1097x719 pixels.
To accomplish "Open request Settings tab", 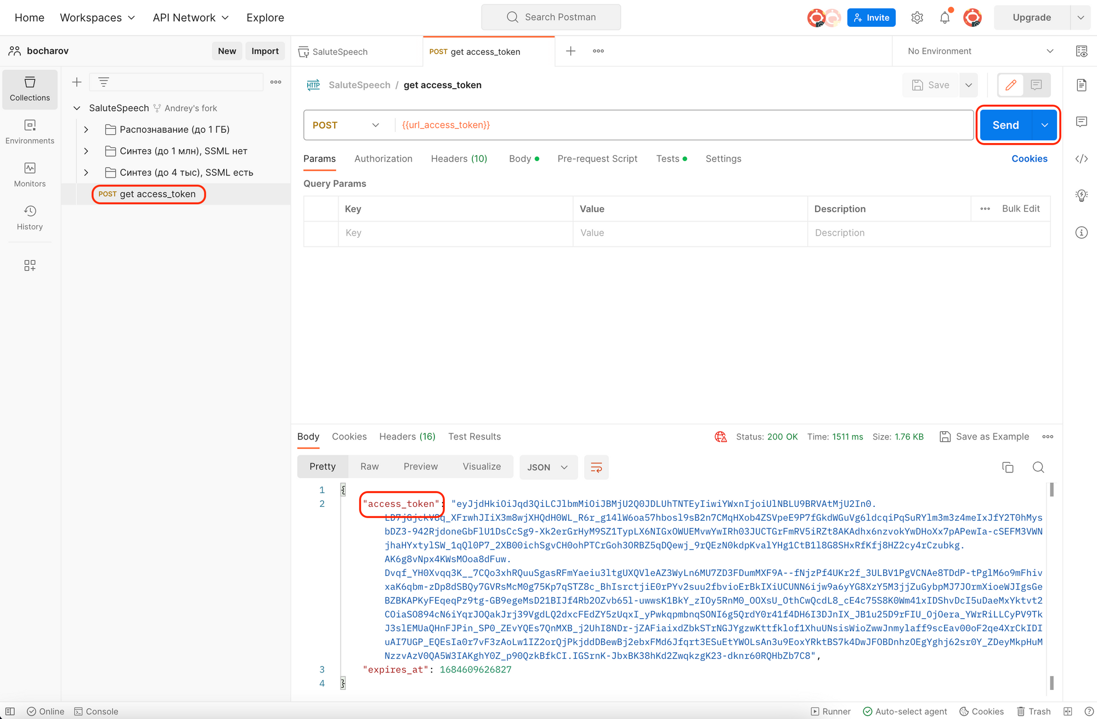I will (723, 159).
